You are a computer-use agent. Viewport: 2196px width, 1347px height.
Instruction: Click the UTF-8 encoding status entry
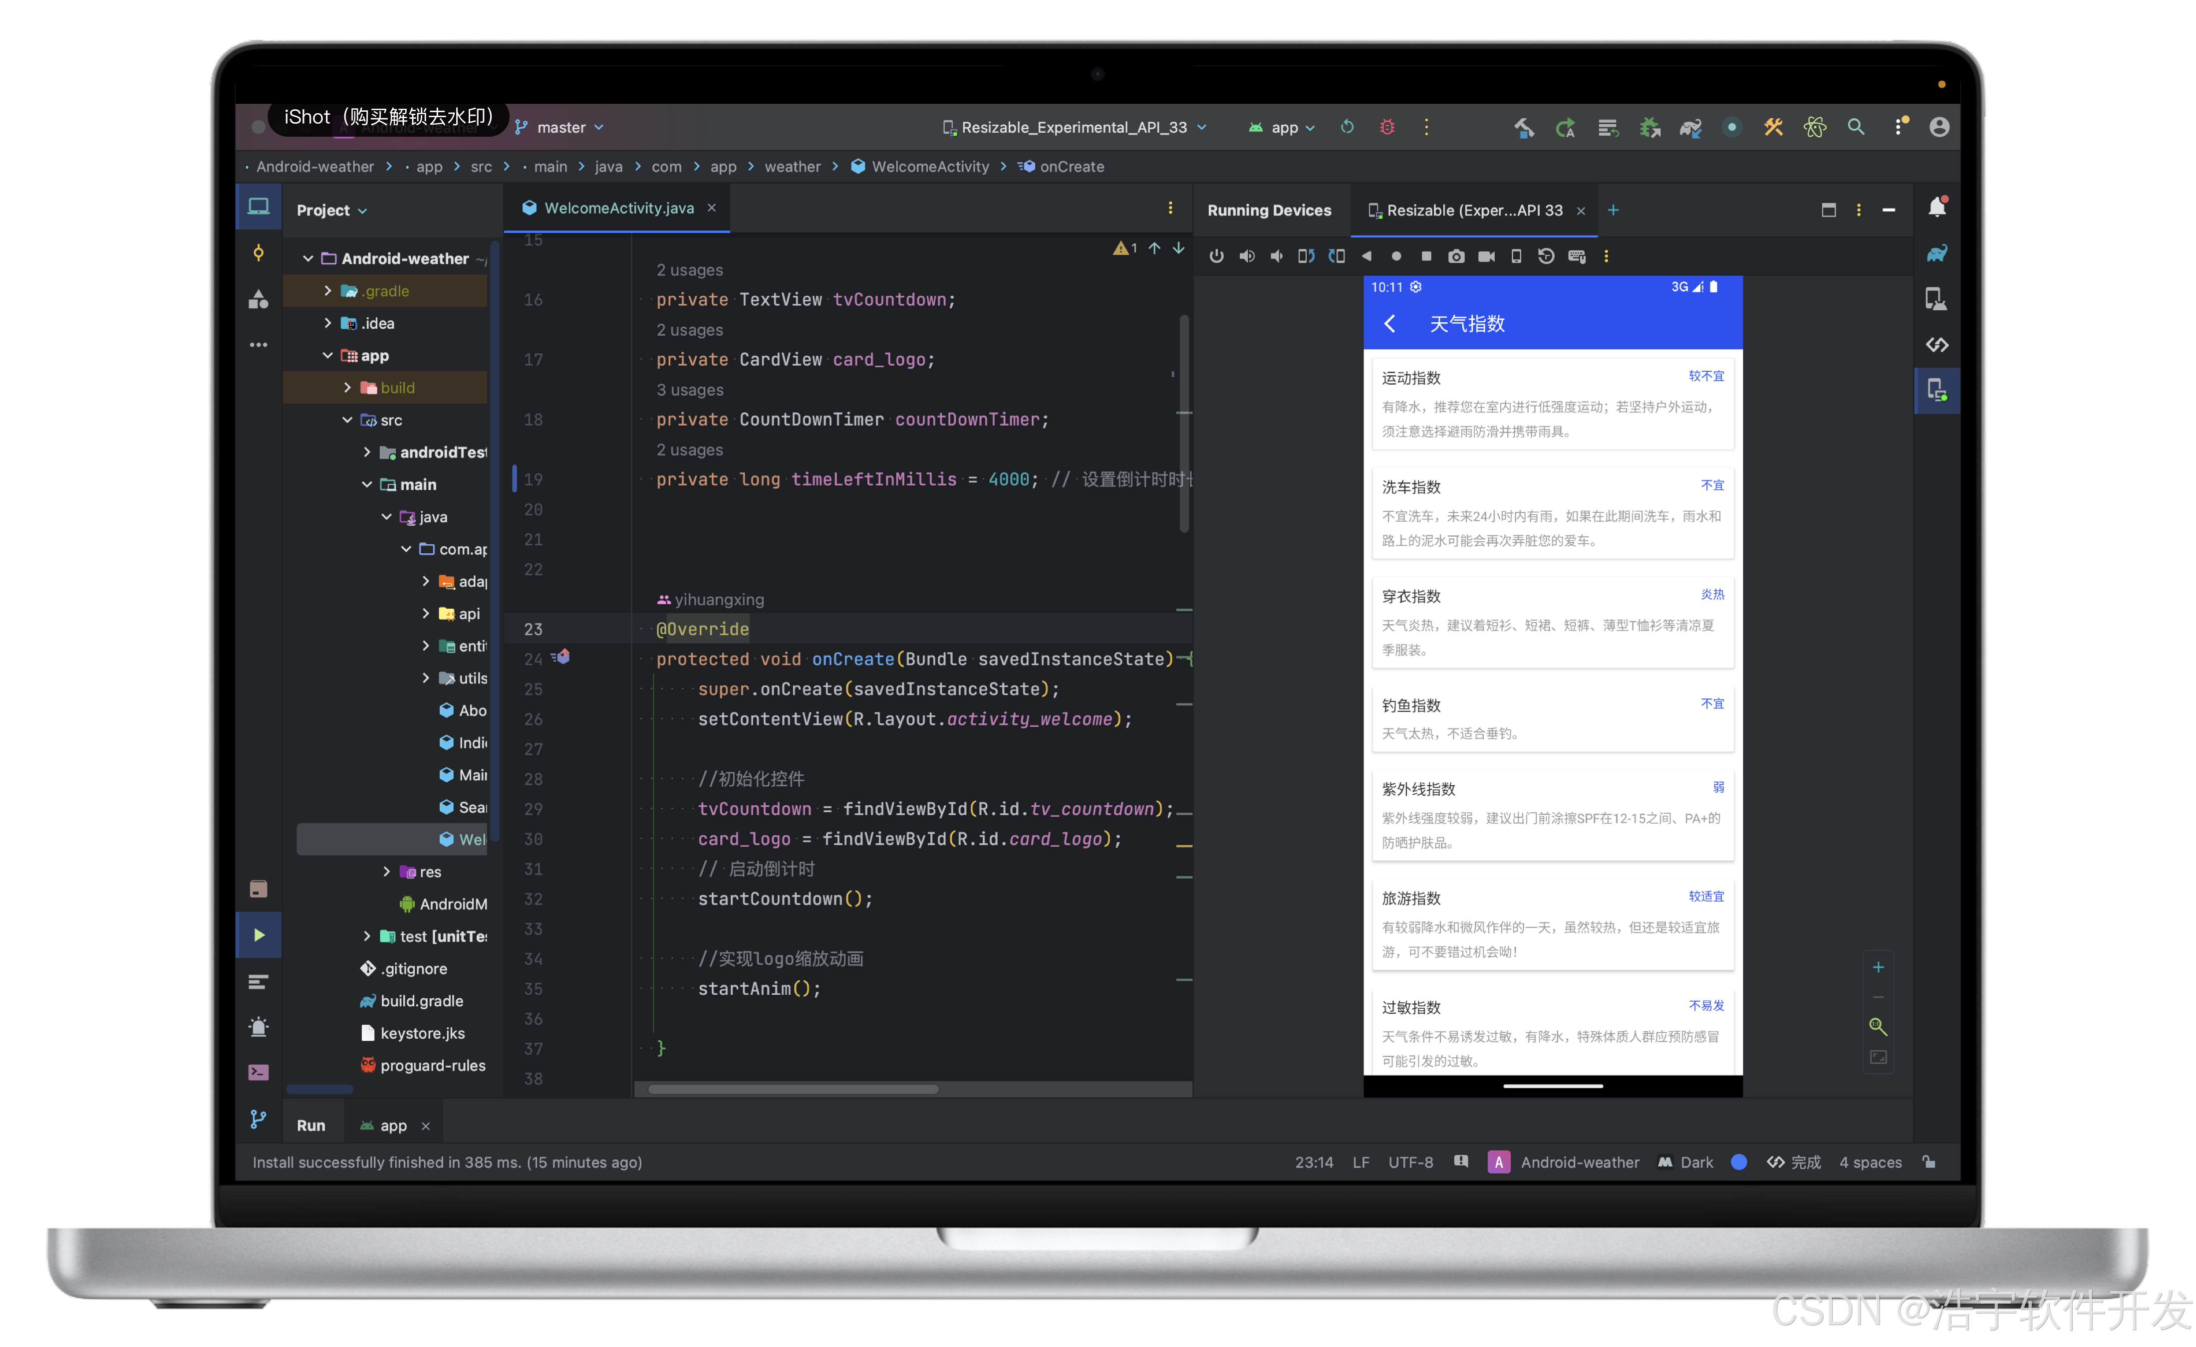point(1411,1162)
